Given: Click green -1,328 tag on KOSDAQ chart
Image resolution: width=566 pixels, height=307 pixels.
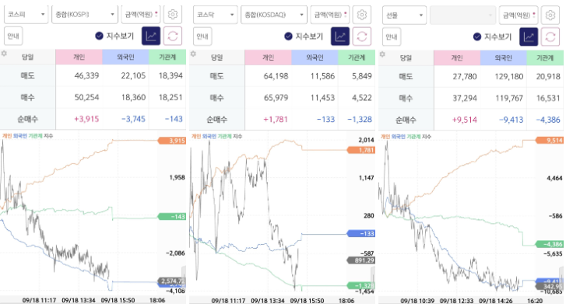Looking at the screenshot, I should 361,285.
